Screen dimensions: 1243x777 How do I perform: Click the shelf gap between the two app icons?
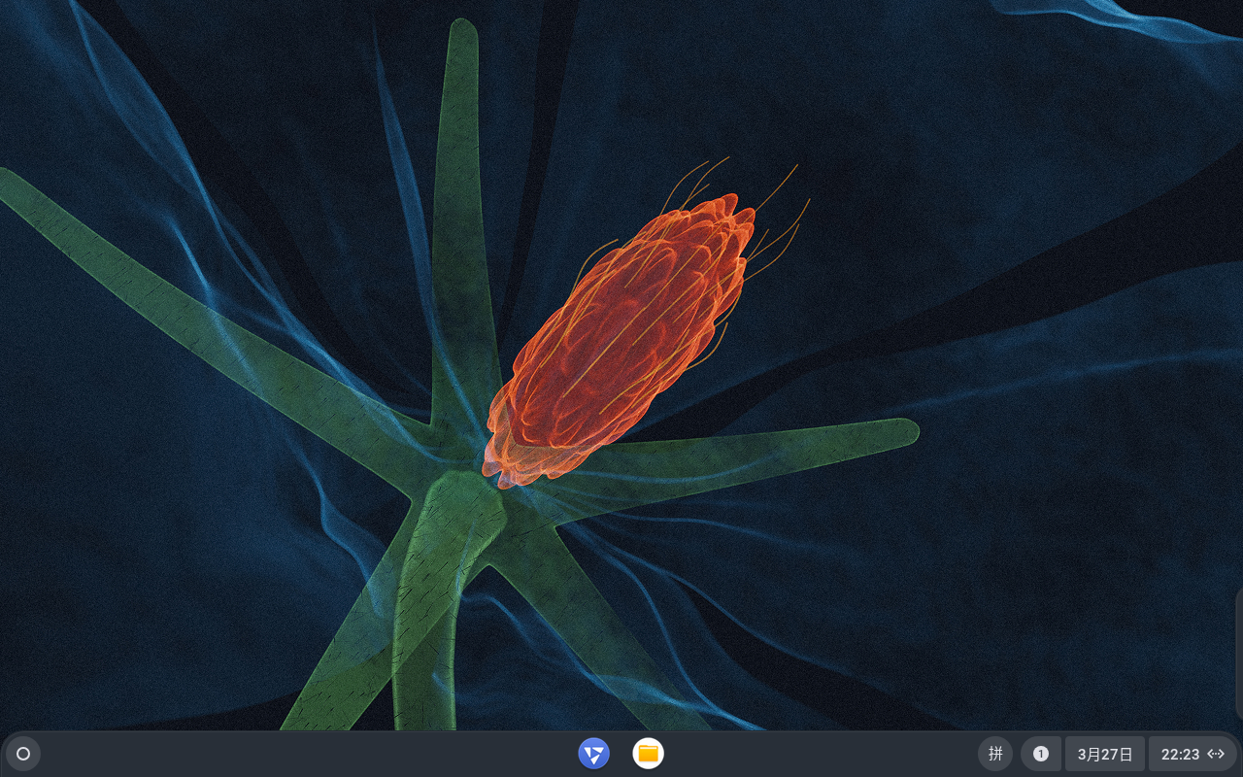click(621, 754)
